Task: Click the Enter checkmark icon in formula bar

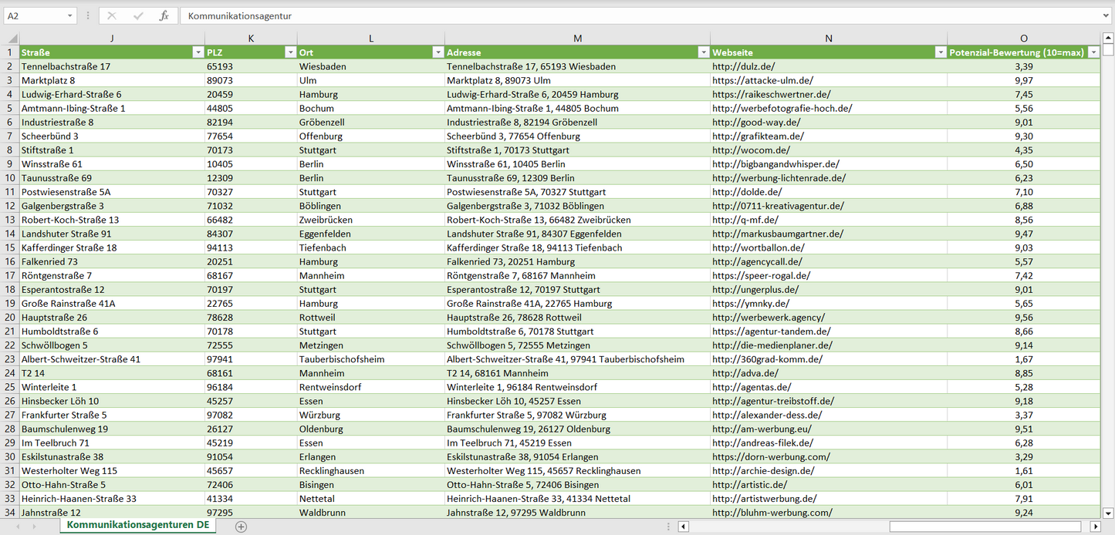Action: [138, 15]
